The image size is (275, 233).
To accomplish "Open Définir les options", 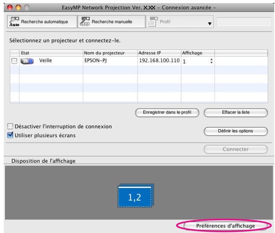I will (x=236, y=131).
